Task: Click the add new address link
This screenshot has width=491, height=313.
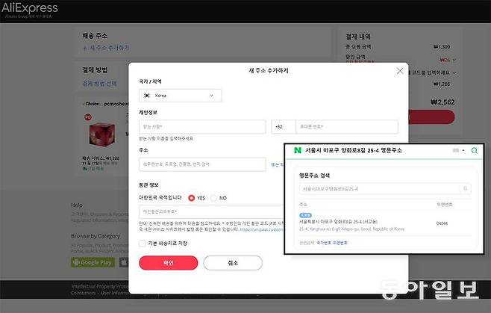Action: (106, 48)
